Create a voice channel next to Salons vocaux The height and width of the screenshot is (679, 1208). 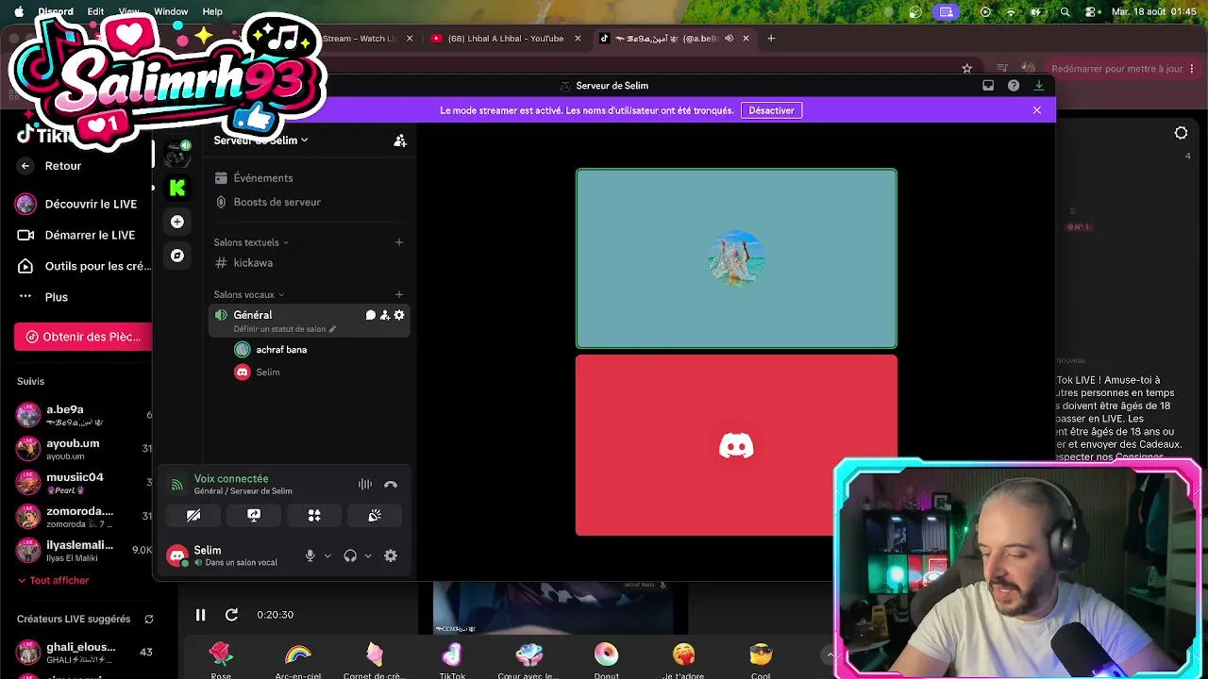tap(399, 294)
